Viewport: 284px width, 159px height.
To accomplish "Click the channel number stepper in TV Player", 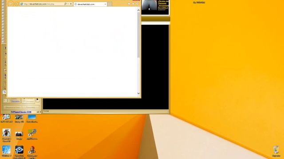I will 8,101.
